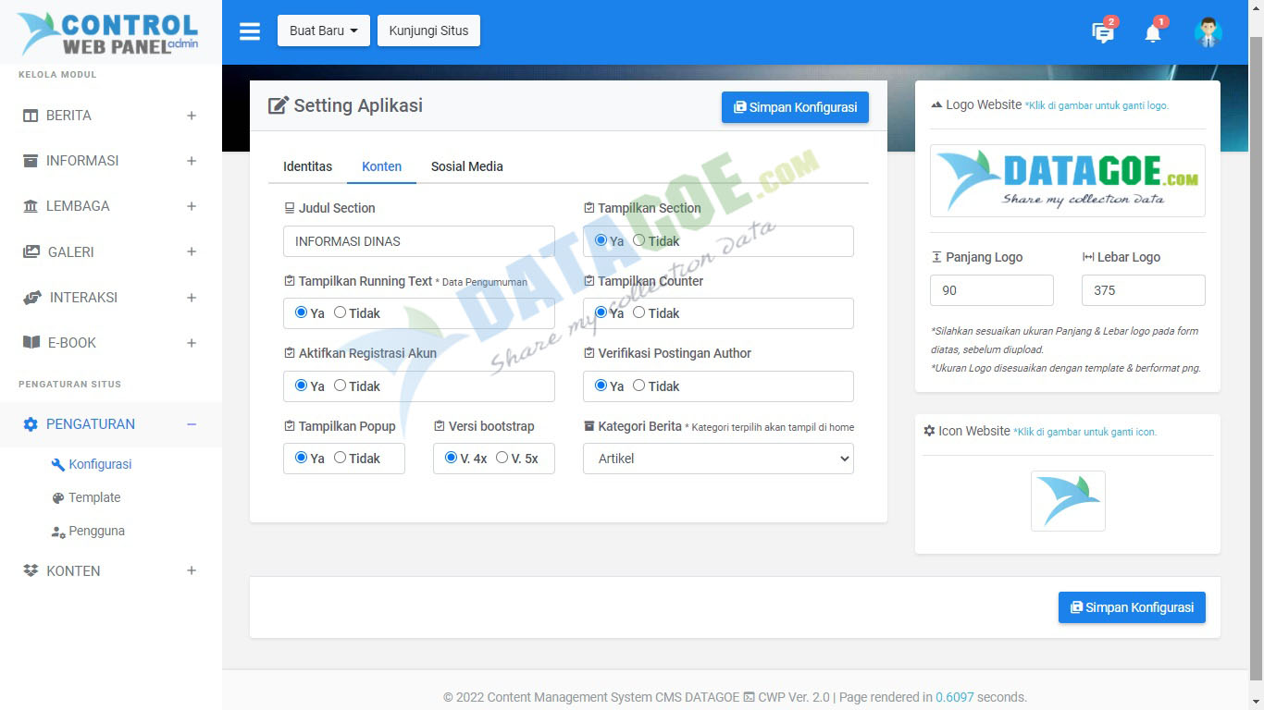1264x710 pixels.
Task: Open messages via chat bubble icon
Action: pyautogui.click(x=1102, y=32)
